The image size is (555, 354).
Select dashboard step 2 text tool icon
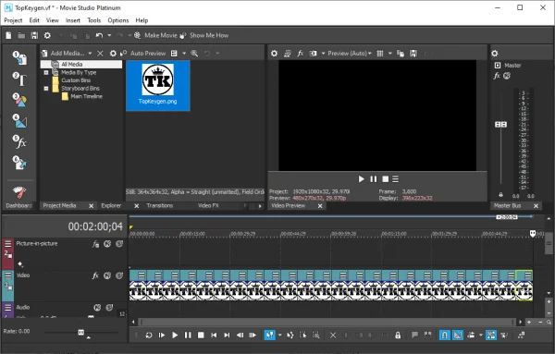click(19, 79)
